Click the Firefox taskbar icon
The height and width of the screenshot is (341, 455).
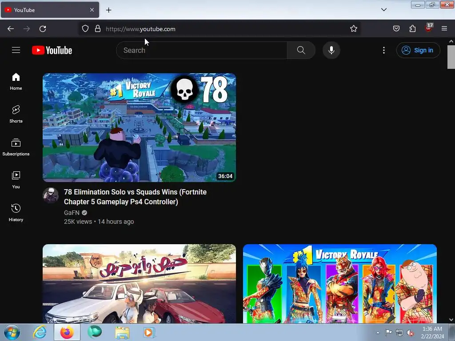pyautogui.click(x=67, y=332)
